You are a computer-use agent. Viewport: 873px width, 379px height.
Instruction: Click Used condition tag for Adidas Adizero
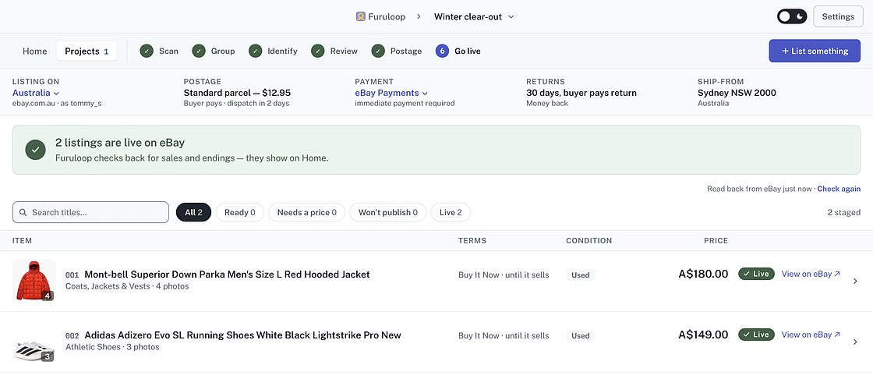click(580, 335)
